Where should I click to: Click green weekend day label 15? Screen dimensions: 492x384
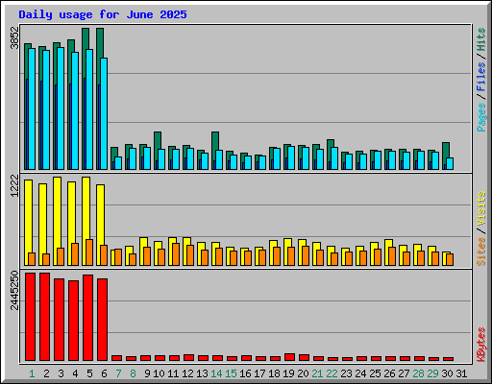[231, 373]
